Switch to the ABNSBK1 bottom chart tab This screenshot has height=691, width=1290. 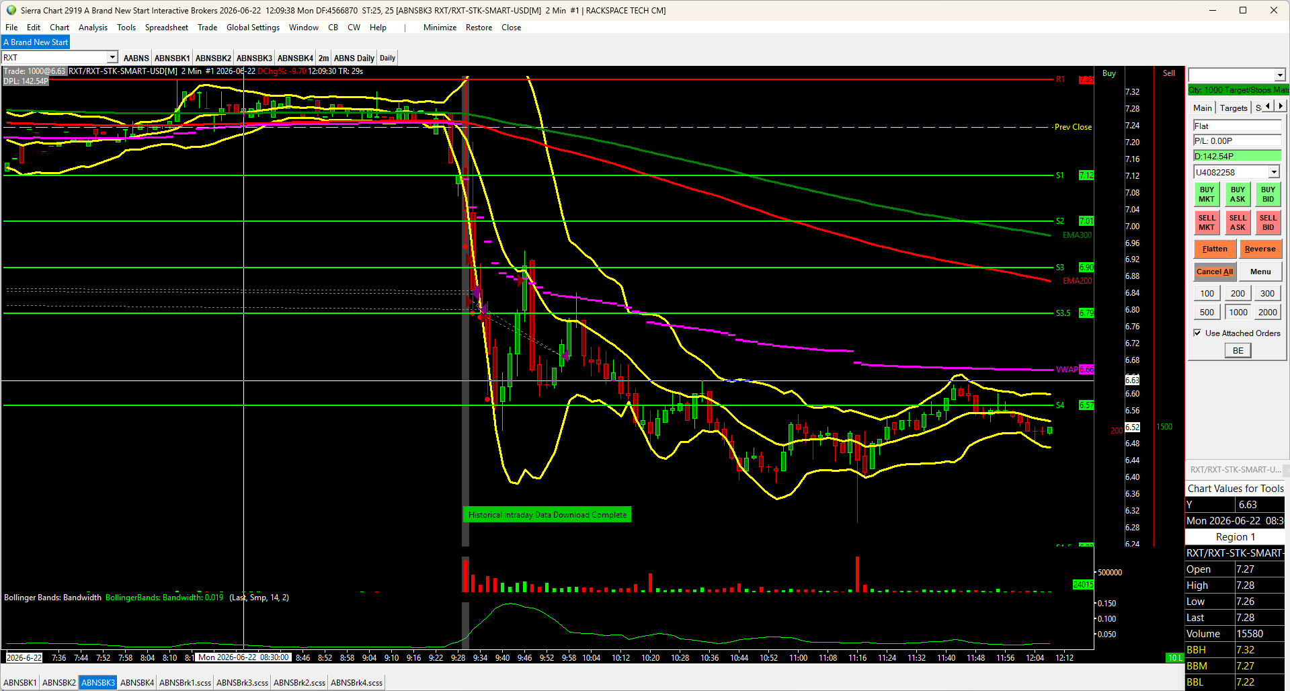pyautogui.click(x=19, y=683)
